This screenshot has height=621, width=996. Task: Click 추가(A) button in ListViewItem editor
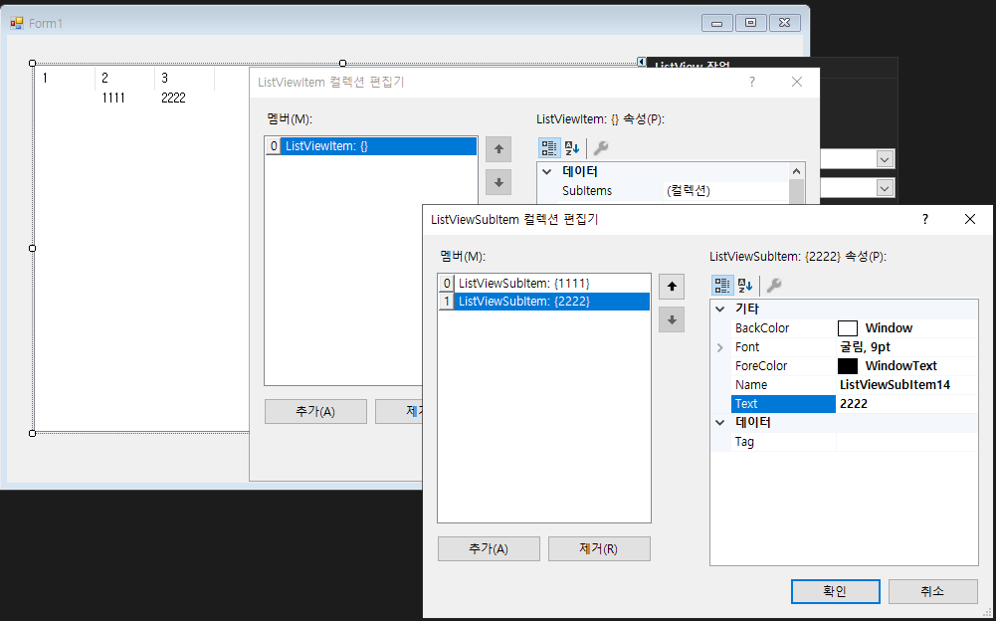pyautogui.click(x=315, y=411)
